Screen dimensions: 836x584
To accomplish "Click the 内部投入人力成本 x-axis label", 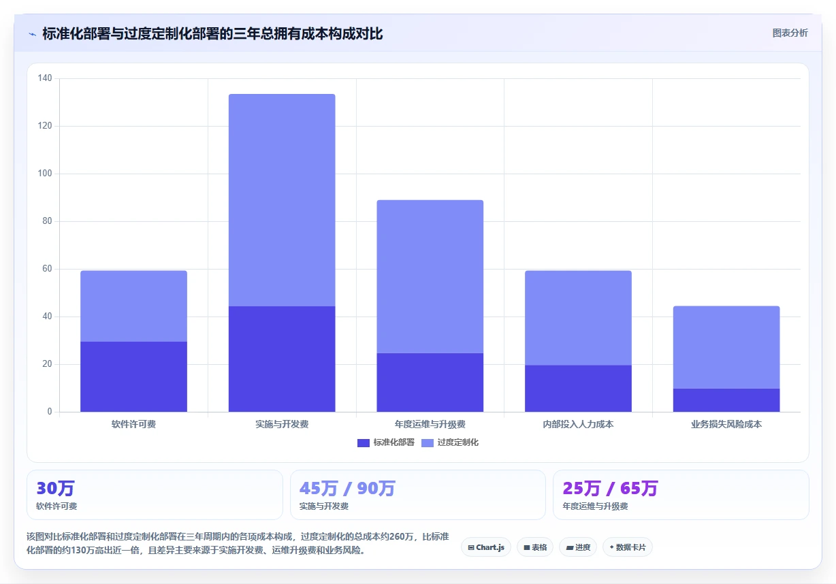I will (578, 424).
